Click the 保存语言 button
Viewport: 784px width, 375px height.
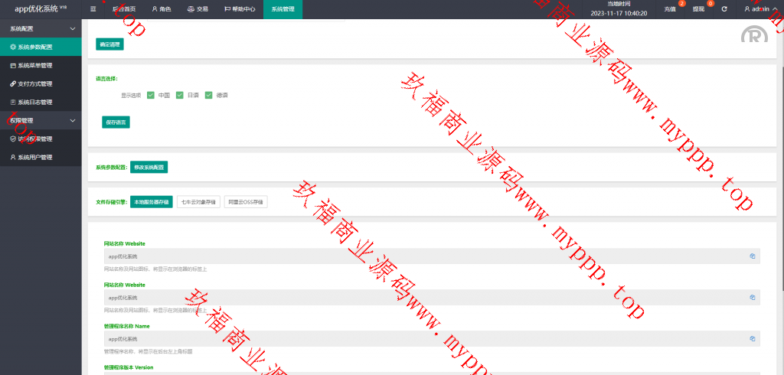116,122
